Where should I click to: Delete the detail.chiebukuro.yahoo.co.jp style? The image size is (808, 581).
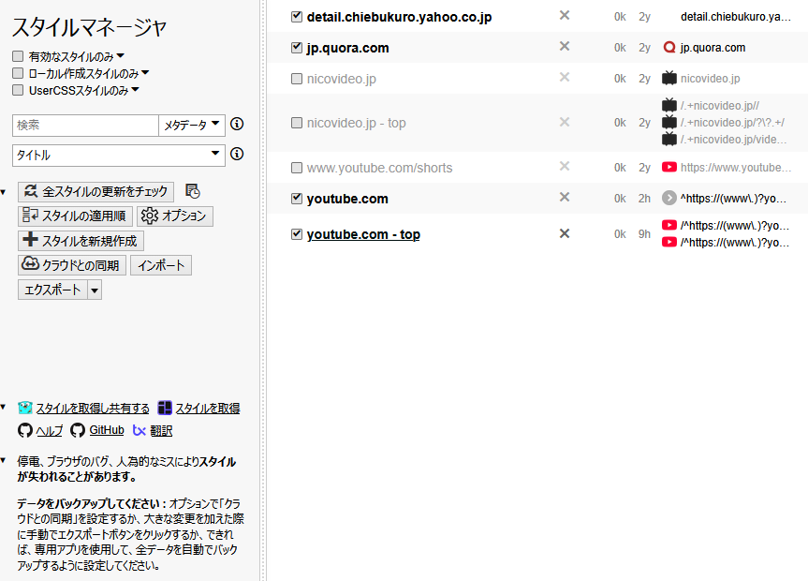pos(565,16)
